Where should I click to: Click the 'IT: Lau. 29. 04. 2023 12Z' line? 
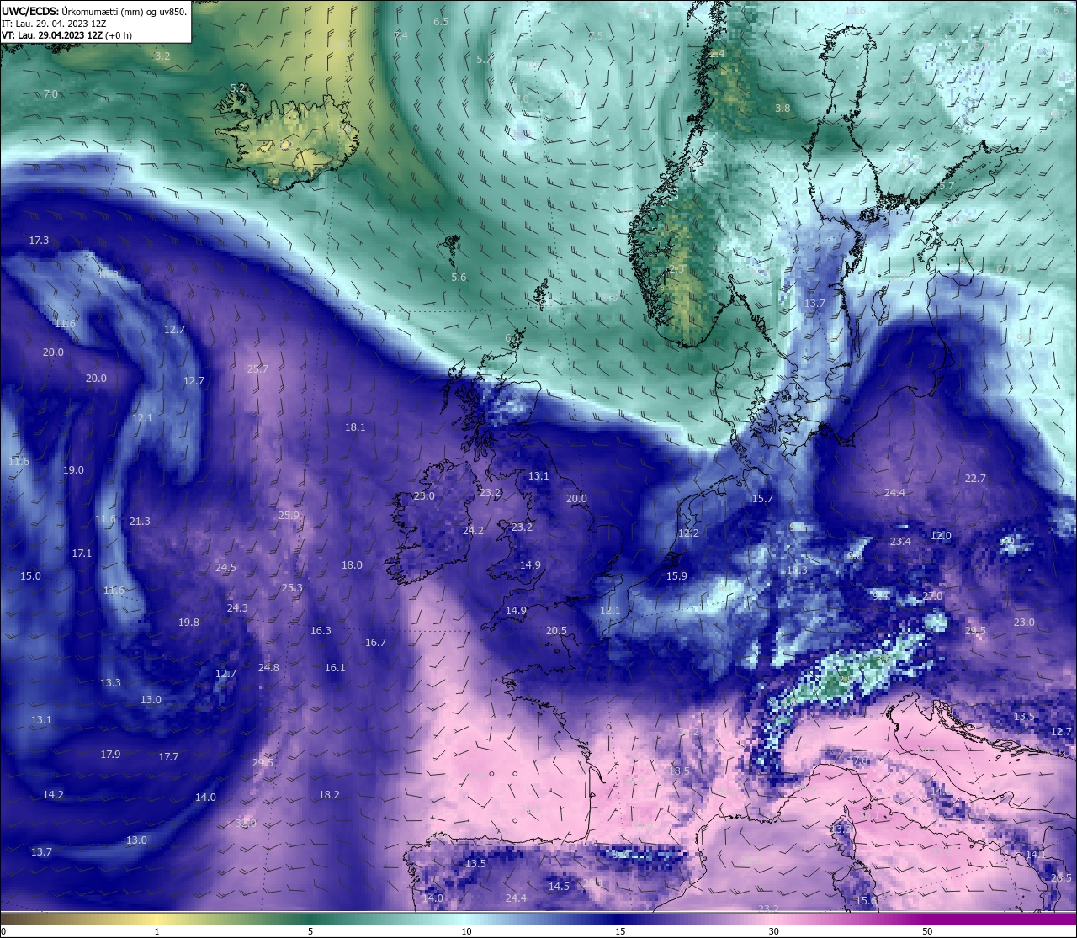[54, 24]
